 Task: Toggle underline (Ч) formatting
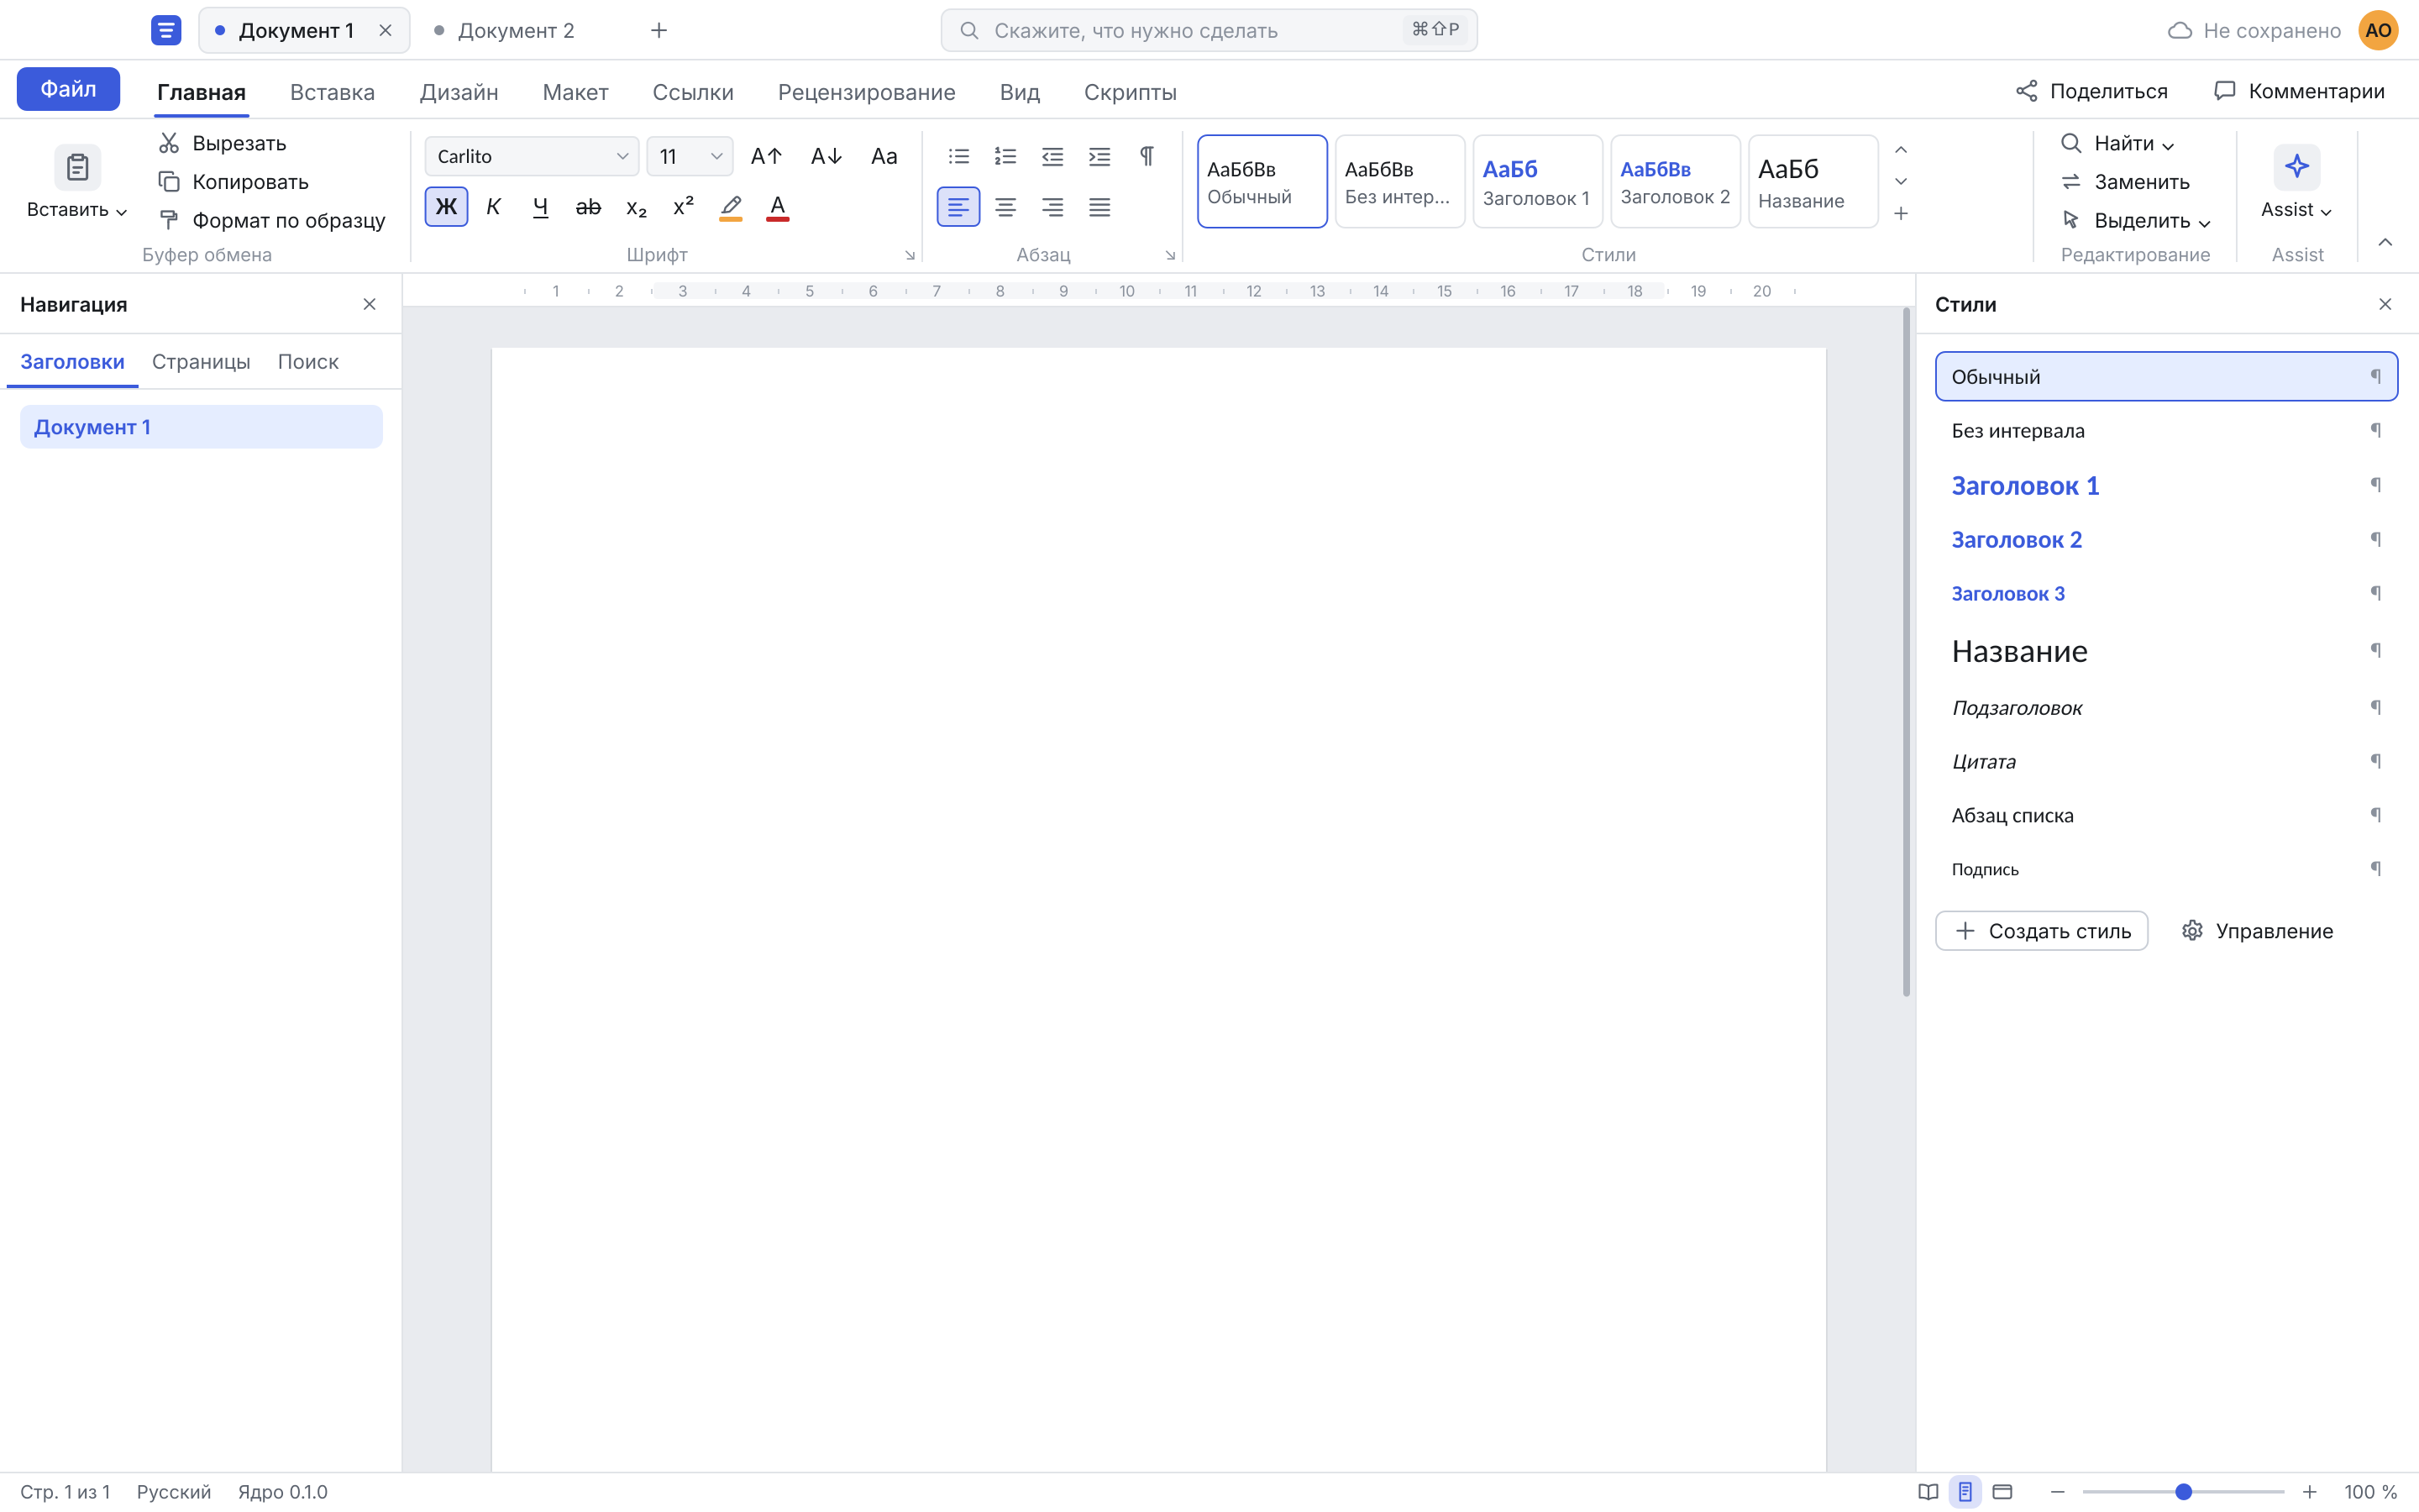(x=541, y=207)
